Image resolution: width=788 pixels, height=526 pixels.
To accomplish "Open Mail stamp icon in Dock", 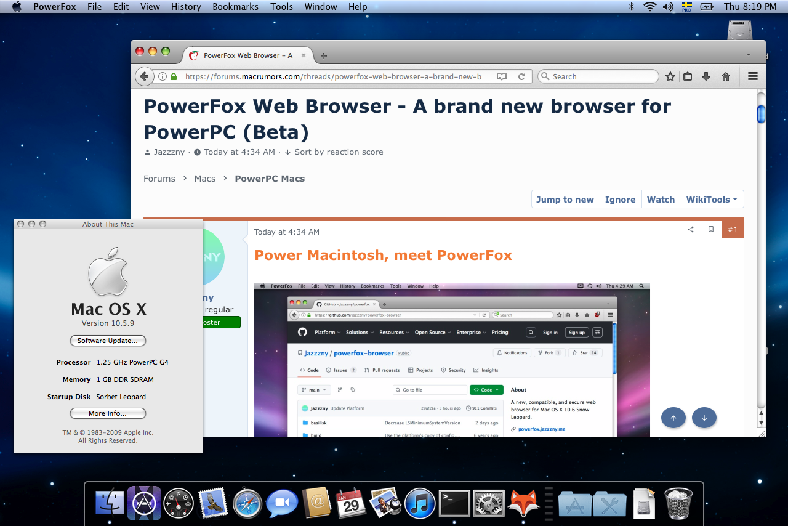I will click(214, 503).
